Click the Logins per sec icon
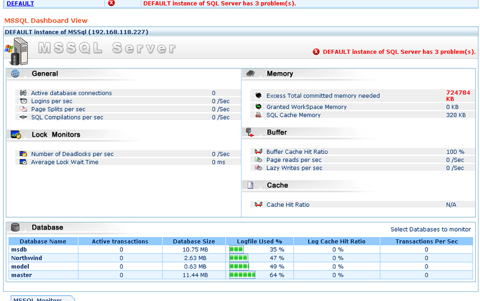The image size is (480, 301). pyautogui.click(x=23, y=101)
